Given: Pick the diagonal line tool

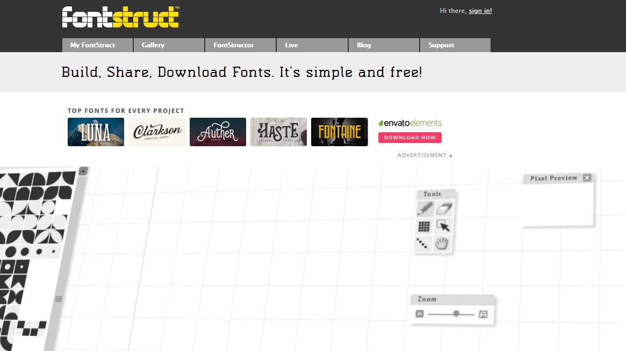Looking at the screenshot, I should (x=422, y=243).
